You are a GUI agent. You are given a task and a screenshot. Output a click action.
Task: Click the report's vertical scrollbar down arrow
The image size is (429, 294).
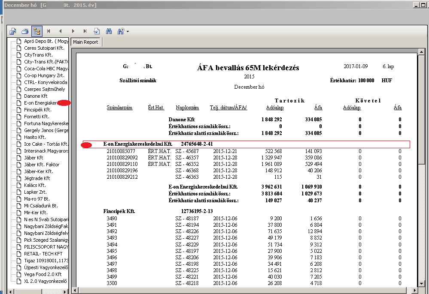coord(421,284)
